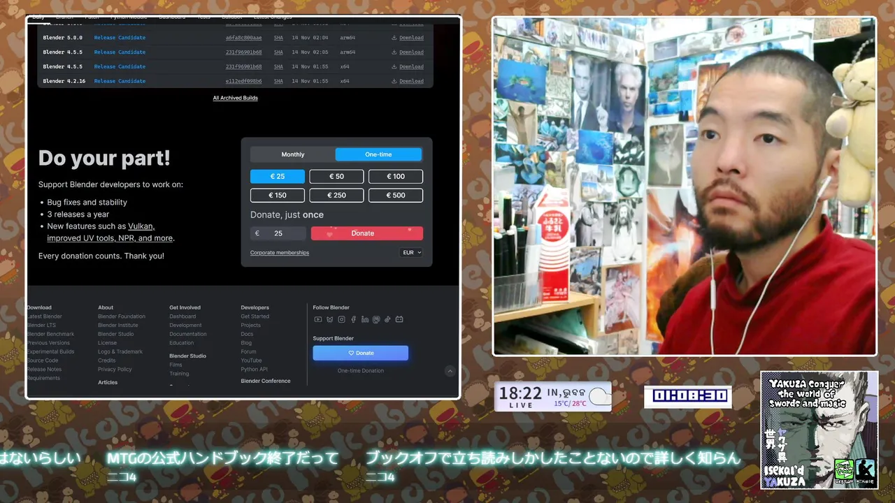
Task: Select Monthly donation option
Action: [293, 154]
